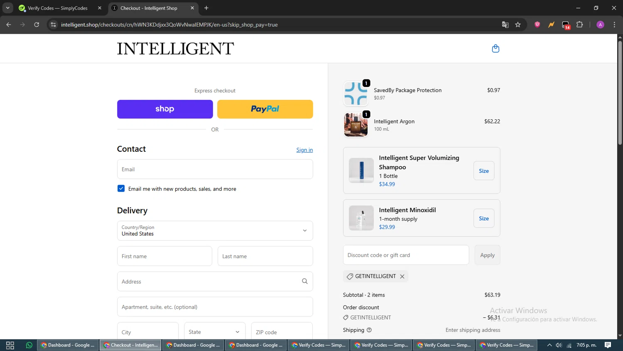Open the Windows notification center icon
Screen dimensions: 623x351
pos(608,345)
